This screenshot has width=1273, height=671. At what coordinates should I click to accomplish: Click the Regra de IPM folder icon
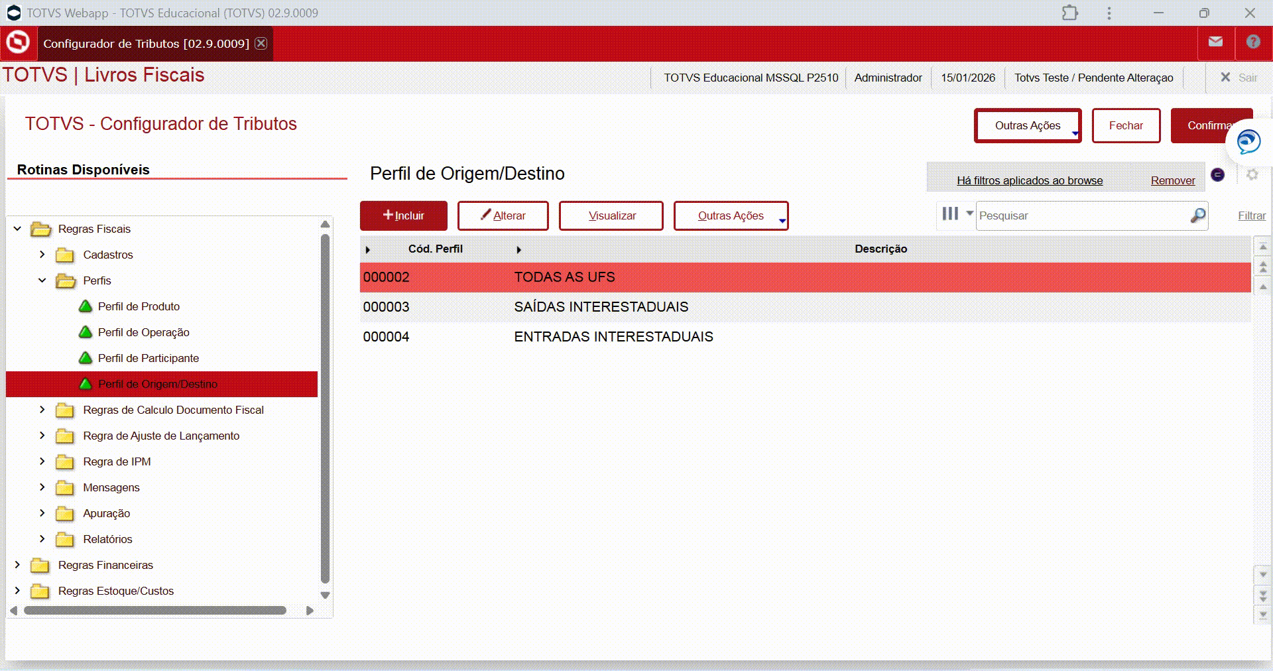tap(65, 462)
